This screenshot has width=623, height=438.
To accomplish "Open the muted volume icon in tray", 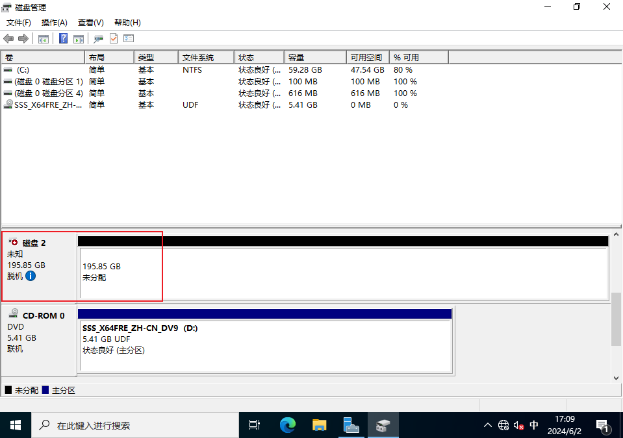I will click(x=518, y=426).
